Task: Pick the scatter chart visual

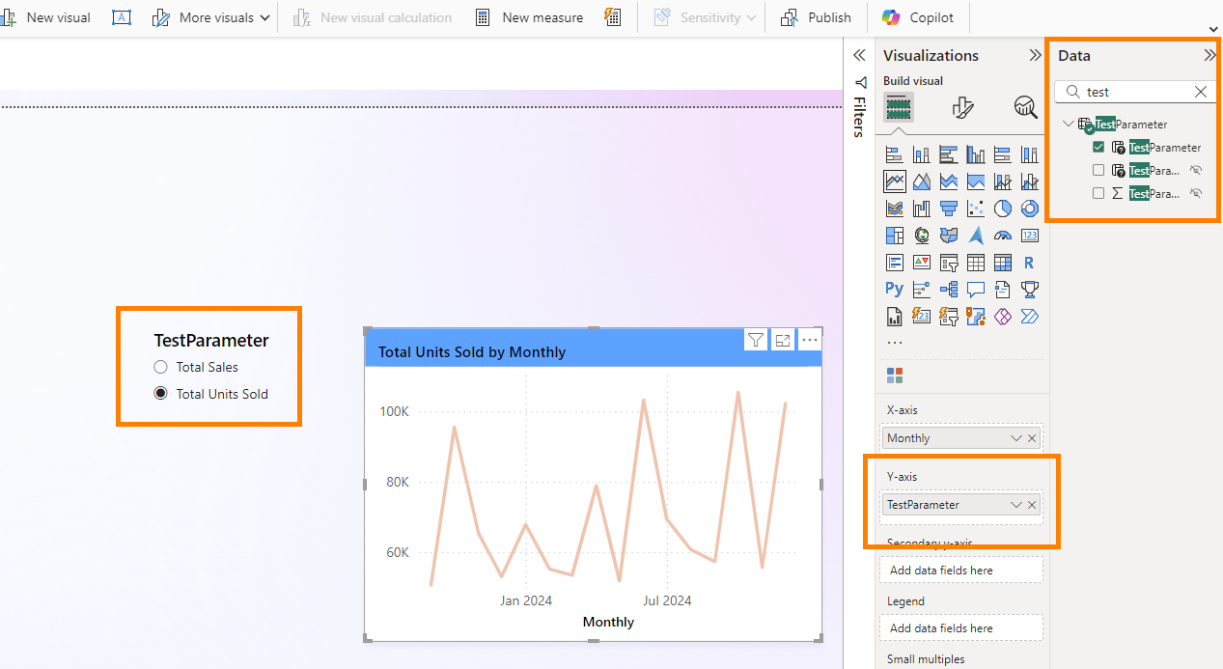Action: click(x=976, y=209)
